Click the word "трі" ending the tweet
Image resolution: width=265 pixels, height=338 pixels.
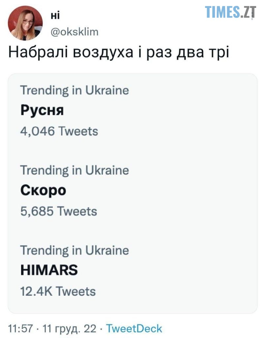[x=218, y=53]
